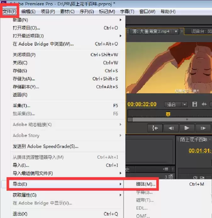Open the 字幕(T) menu
212x218 pixels.
coord(127,12)
